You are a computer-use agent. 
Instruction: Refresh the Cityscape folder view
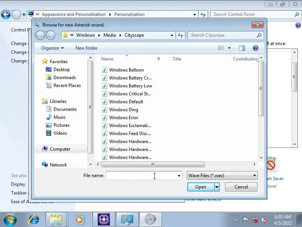point(180,35)
